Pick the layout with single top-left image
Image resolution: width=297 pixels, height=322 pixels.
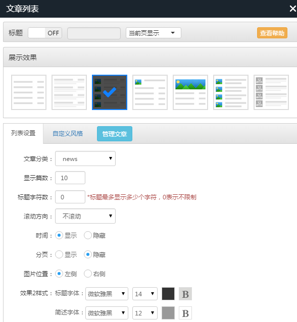(x=150, y=92)
